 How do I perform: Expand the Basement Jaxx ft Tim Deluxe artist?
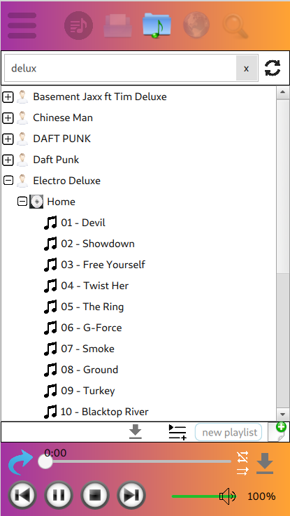[8, 97]
